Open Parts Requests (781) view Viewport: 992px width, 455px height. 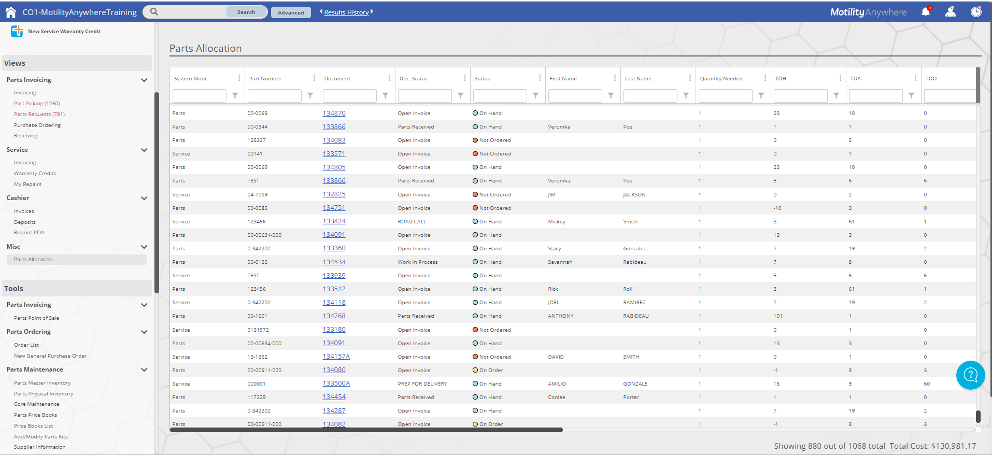(x=39, y=115)
